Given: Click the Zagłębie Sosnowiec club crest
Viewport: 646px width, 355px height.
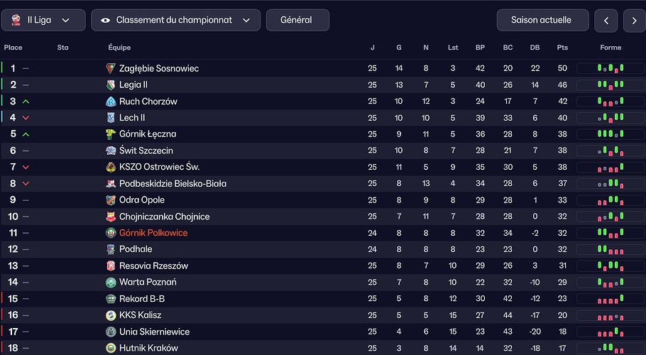Looking at the screenshot, I should pyautogui.click(x=111, y=68).
